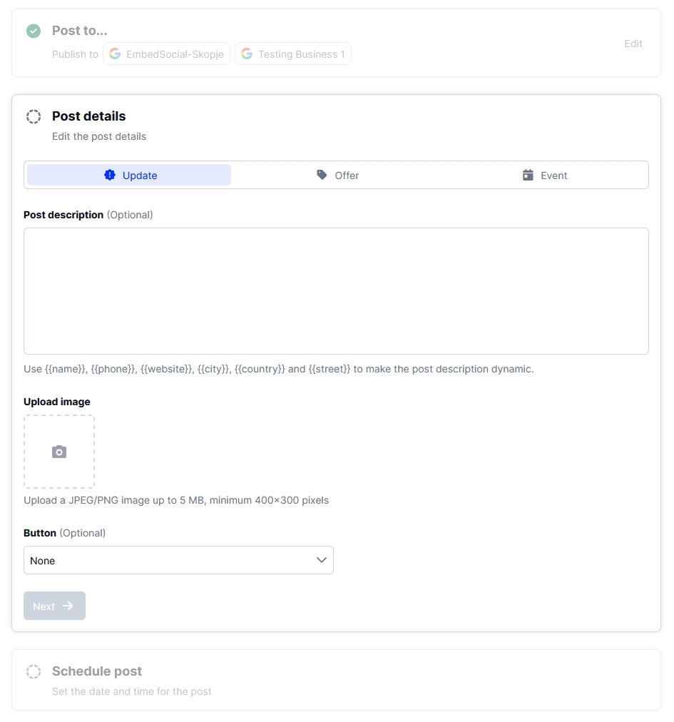The height and width of the screenshot is (722, 674).
Task: Click the chevron arrow in Button dropdown
Action: tap(322, 560)
